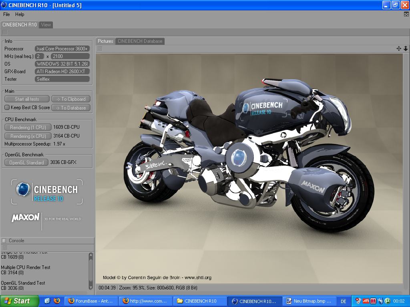Open the CINEBENCH R10 folder taskbar button
Viewport: 410px width, 307px height.
point(200,301)
